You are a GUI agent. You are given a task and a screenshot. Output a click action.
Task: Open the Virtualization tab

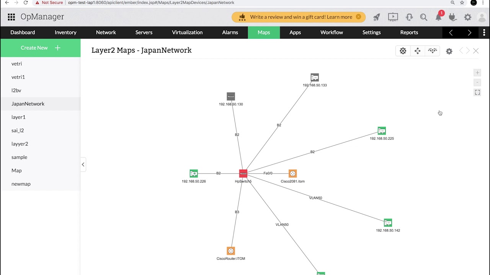pos(187,32)
